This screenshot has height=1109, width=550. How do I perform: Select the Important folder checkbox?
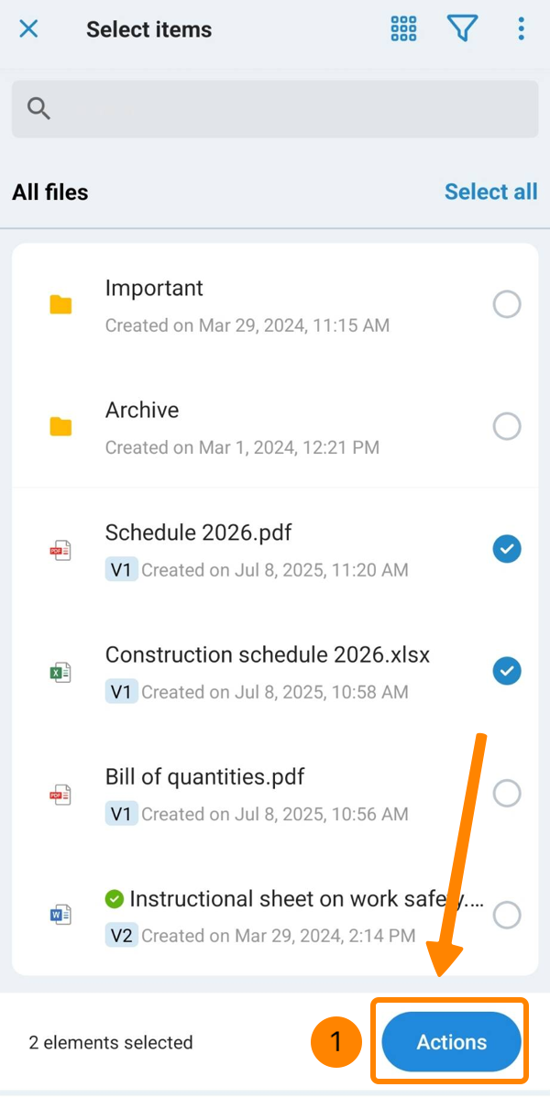coord(507,304)
